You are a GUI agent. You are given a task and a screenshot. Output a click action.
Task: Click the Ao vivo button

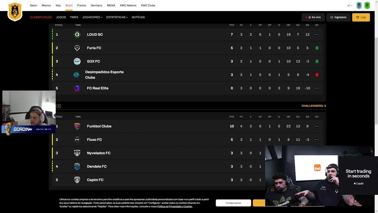[x=313, y=17]
